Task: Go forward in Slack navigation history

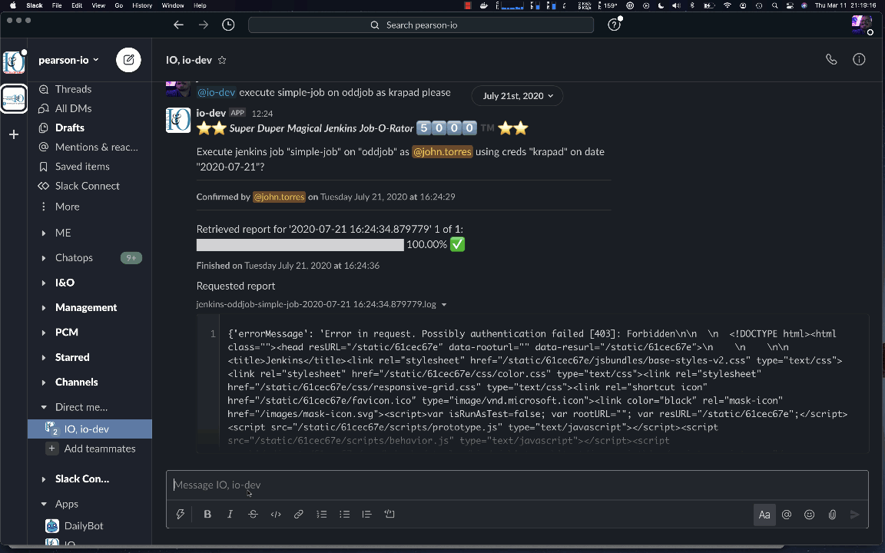Action: pos(204,25)
